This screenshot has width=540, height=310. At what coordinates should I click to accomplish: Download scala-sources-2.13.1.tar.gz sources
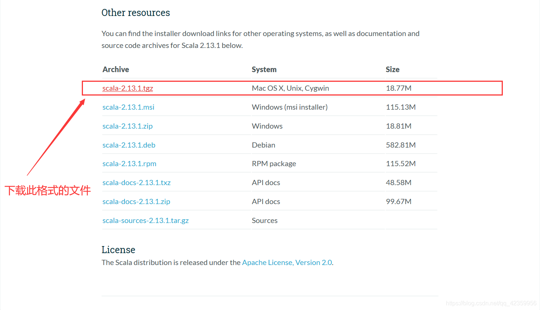(x=146, y=220)
